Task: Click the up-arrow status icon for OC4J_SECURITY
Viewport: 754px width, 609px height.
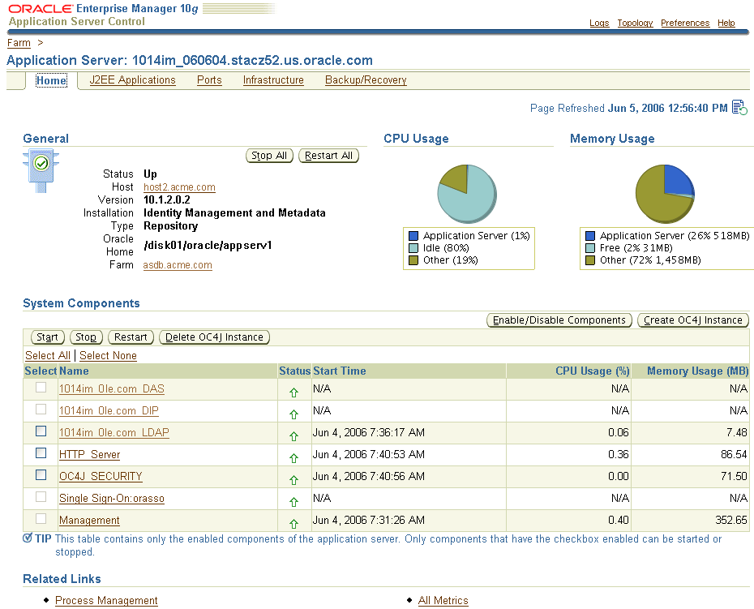Action: pos(293,480)
